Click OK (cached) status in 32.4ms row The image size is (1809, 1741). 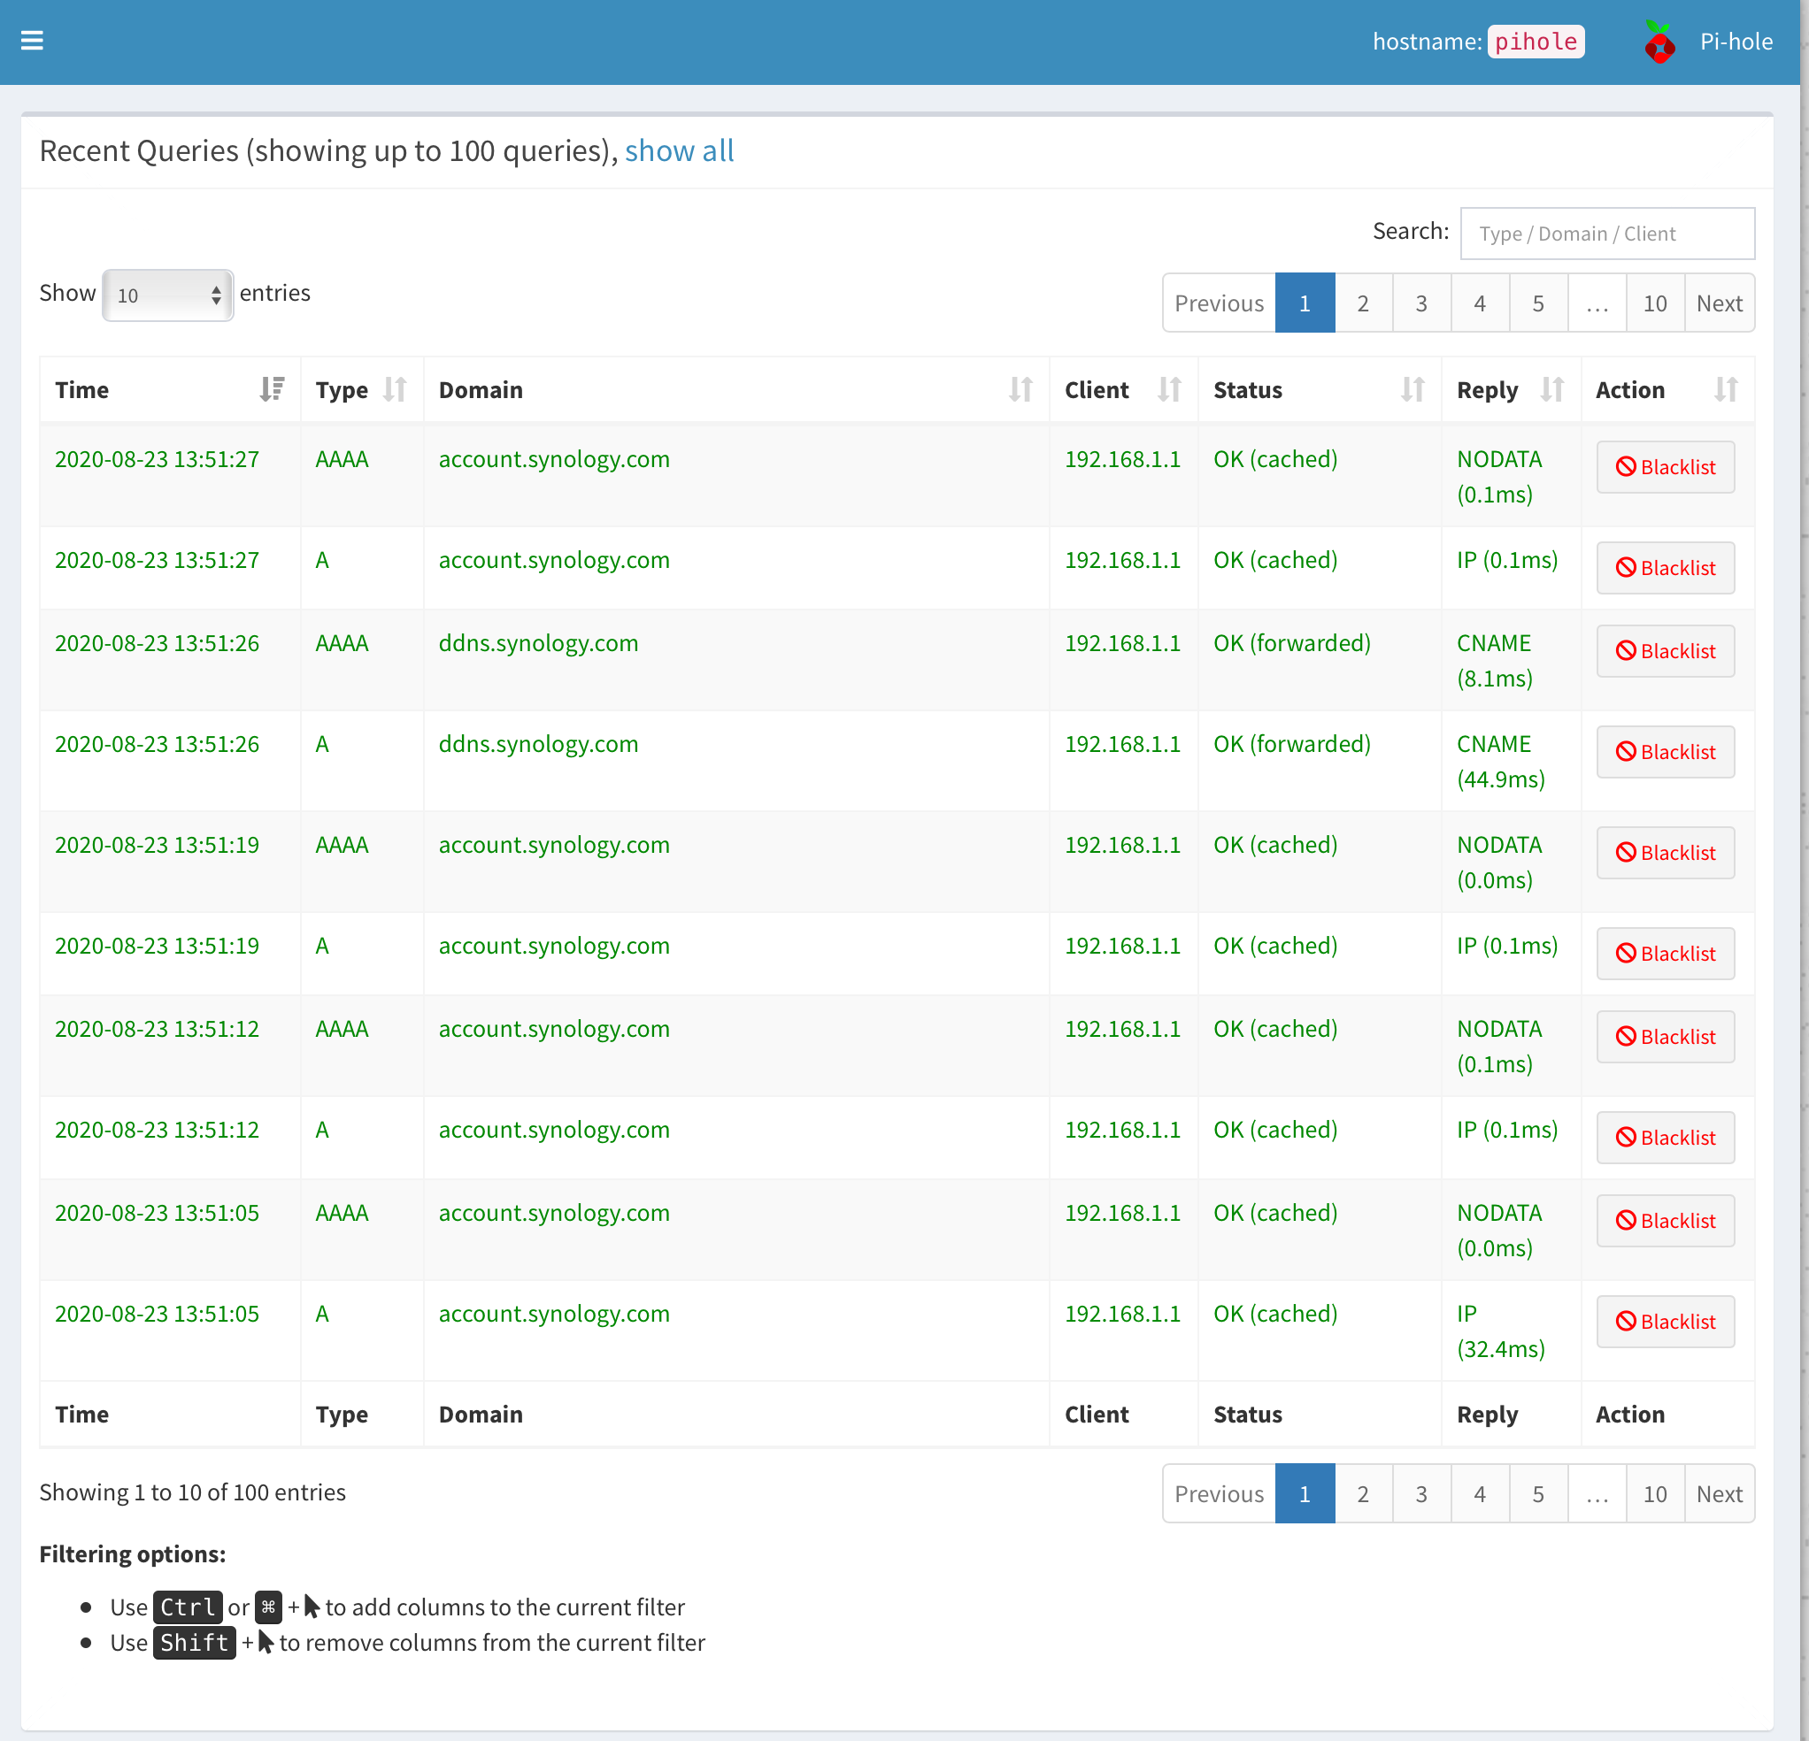(1274, 1314)
